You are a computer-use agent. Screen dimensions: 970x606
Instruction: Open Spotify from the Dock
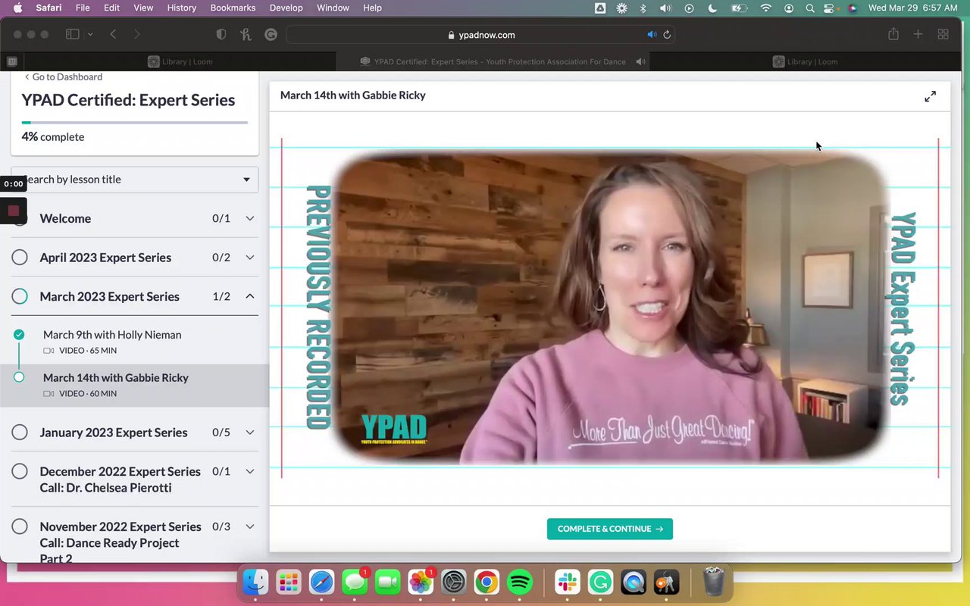pyautogui.click(x=519, y=582)
